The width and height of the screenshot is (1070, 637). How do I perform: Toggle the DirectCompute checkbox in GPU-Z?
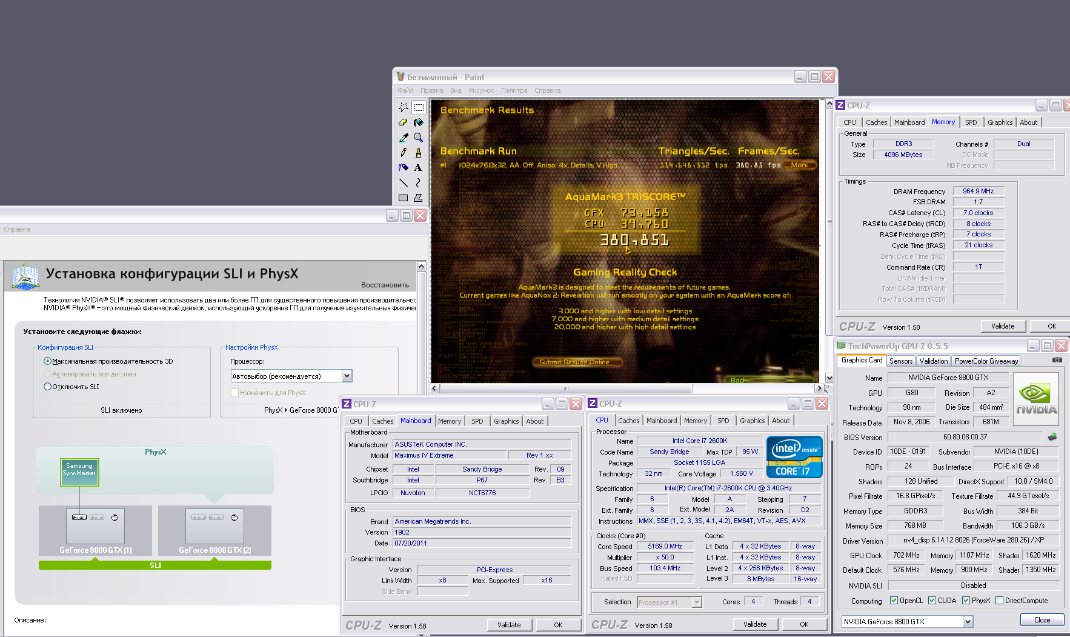(x=999, y=601)
